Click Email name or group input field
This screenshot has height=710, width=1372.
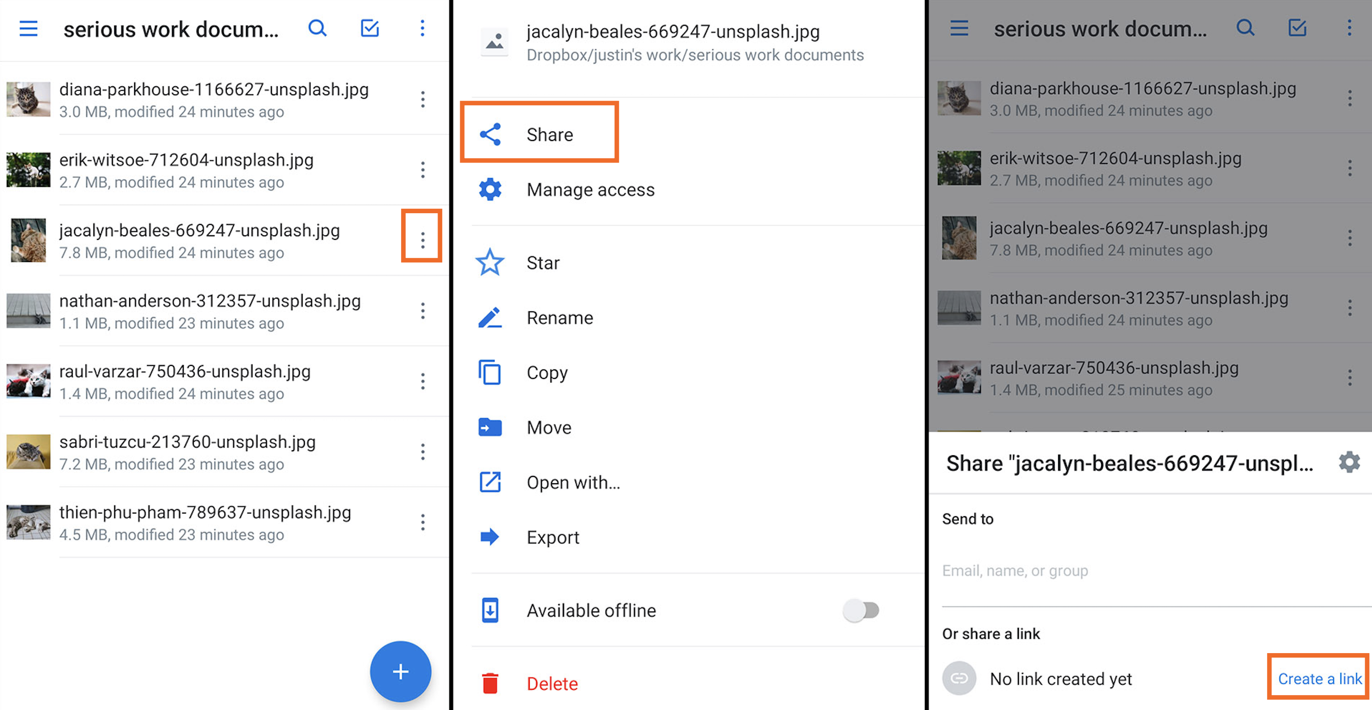(1149, 570)
